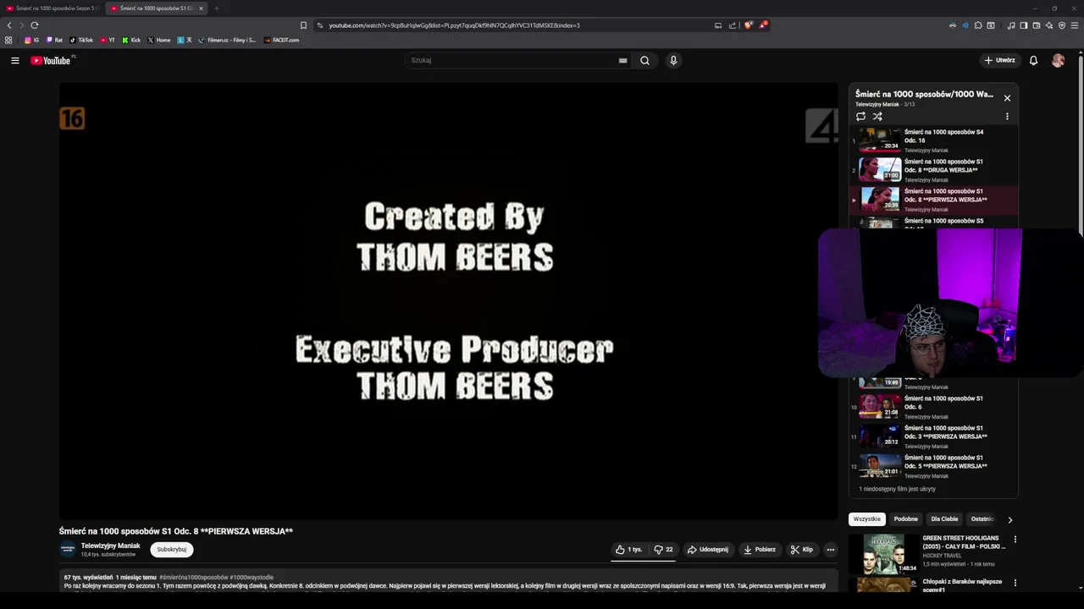Select the Podobne filter chip
The image size is (1084, 609).
point(905,518)
